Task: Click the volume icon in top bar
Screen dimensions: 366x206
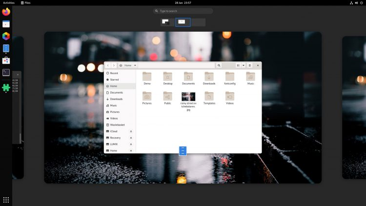Action: (x=356, y=3)
